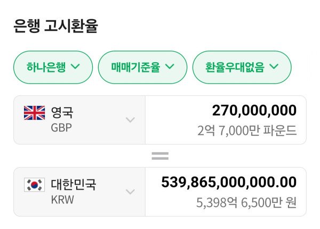Open the 환율우대없음 preferential rate dropdown

point(242,67)
